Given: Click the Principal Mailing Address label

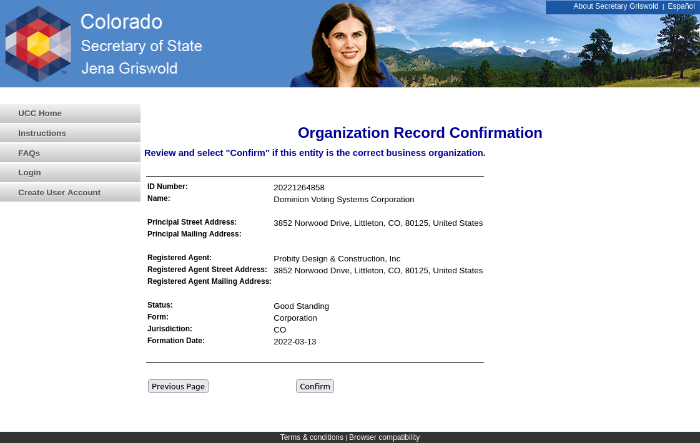Looking at the screenshot, I should [194, 234].
